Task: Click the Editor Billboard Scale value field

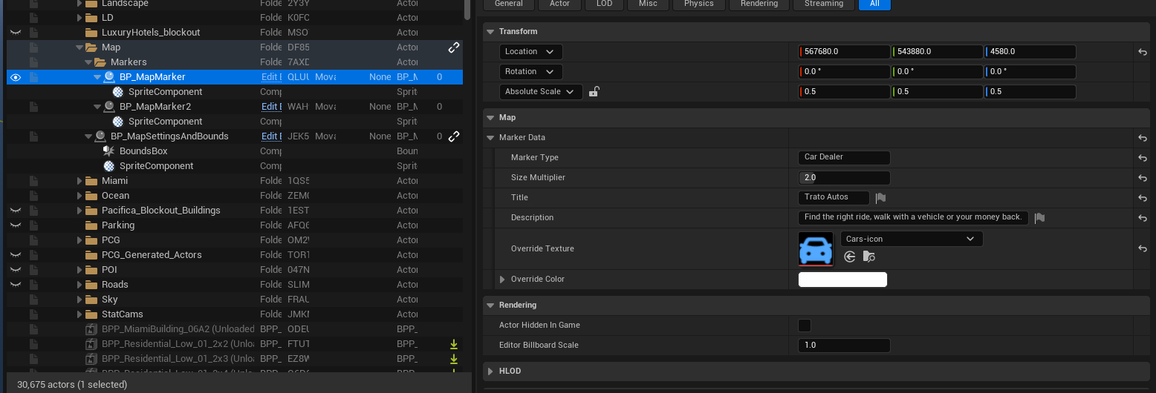Action: tap(844, 346)
